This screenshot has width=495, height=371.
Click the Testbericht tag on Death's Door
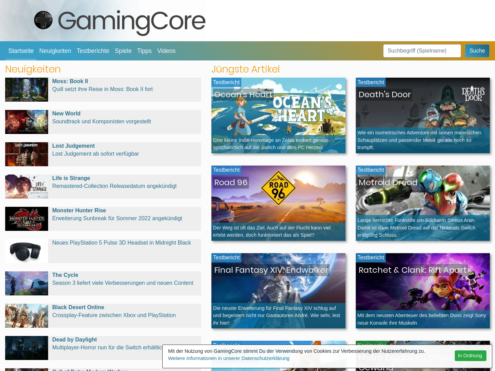(371, 82)
